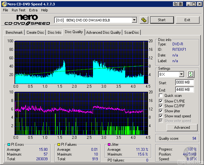The height and width of the screenshot is (165, 204).
Task: Click the End position input field
Action: (184, 90)
